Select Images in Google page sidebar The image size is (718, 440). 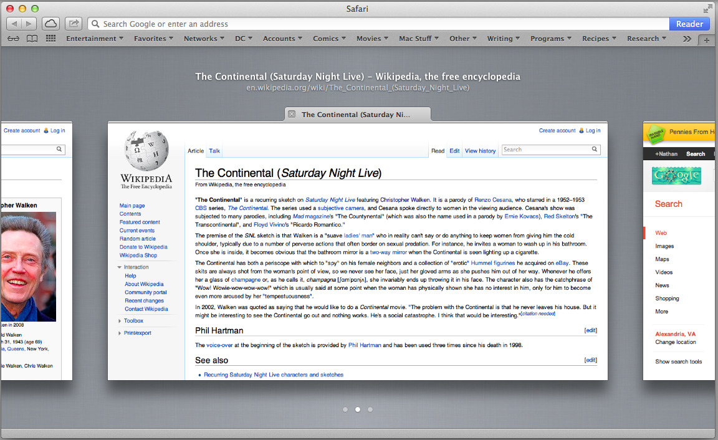[664, 246]
